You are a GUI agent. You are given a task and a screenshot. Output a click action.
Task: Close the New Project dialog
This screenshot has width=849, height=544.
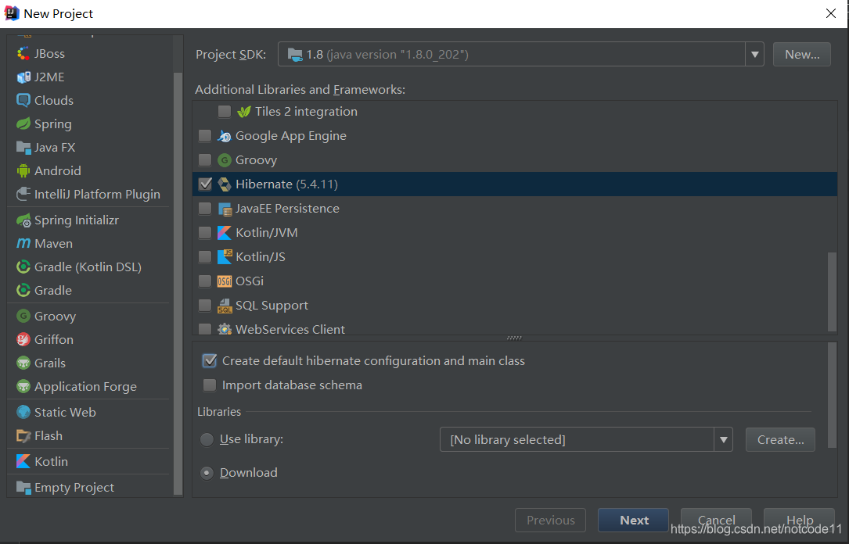(x=830, y=13)
